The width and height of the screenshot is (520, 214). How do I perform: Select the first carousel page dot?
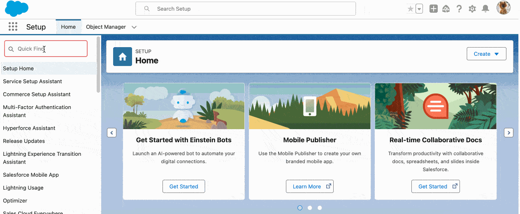[300, 208]
